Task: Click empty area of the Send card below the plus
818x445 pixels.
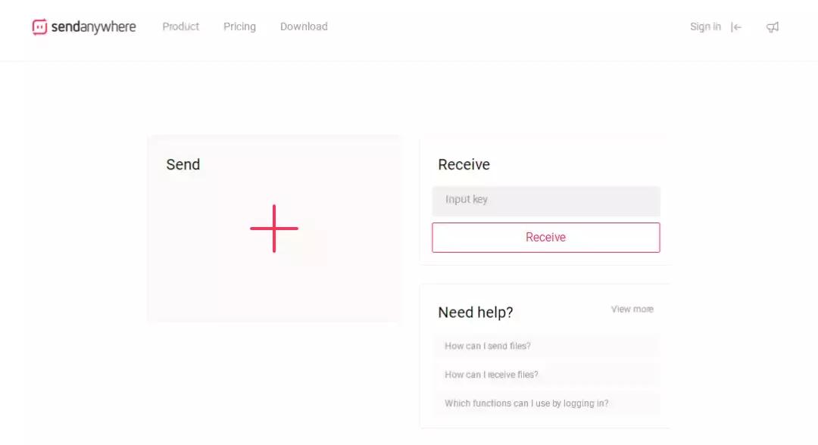Action: click(x=274, y=291)
